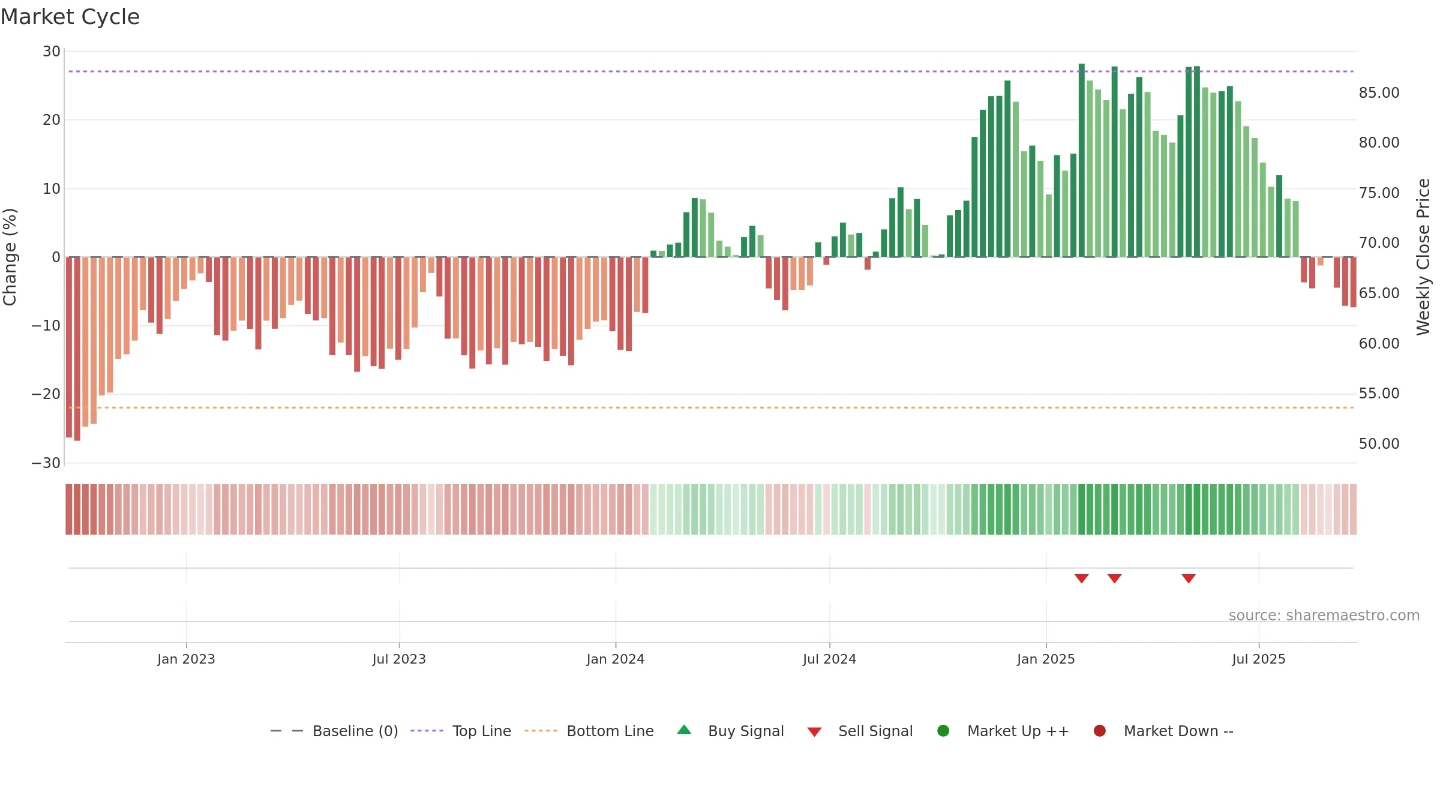This screenshot has width=1440, height=810.
Task: Click the Jan 2023 axis label
Action: point(186,659)
